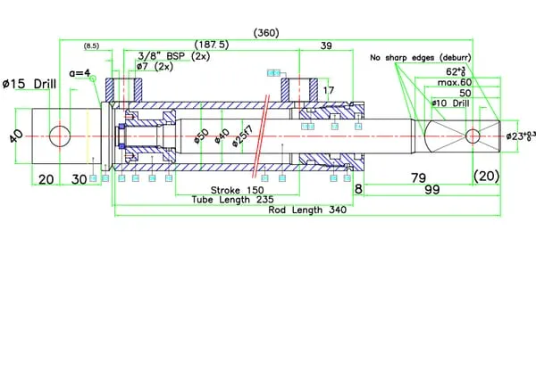The height and width of the screenshot is (379, 536).
Task: Click the Rod Length 340 dimension
Action: pyautogui.click(x=307, y=210)
